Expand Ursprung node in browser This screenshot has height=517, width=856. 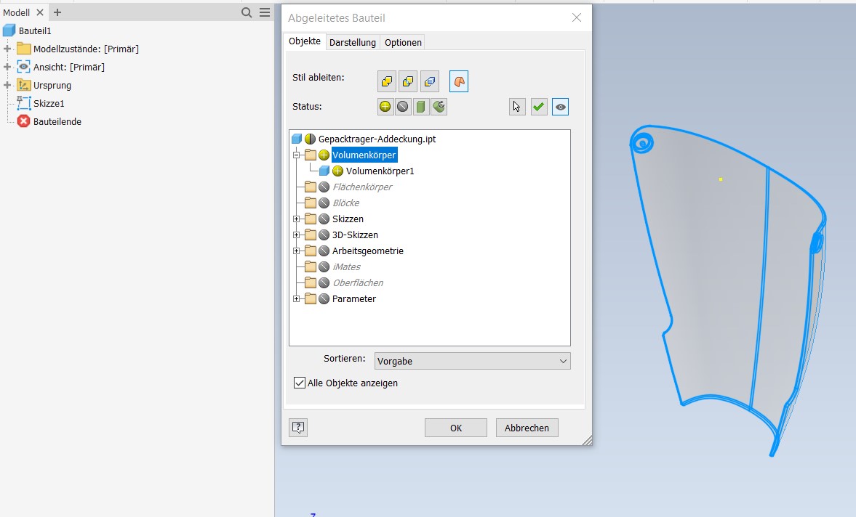click(x=7, y=85)
